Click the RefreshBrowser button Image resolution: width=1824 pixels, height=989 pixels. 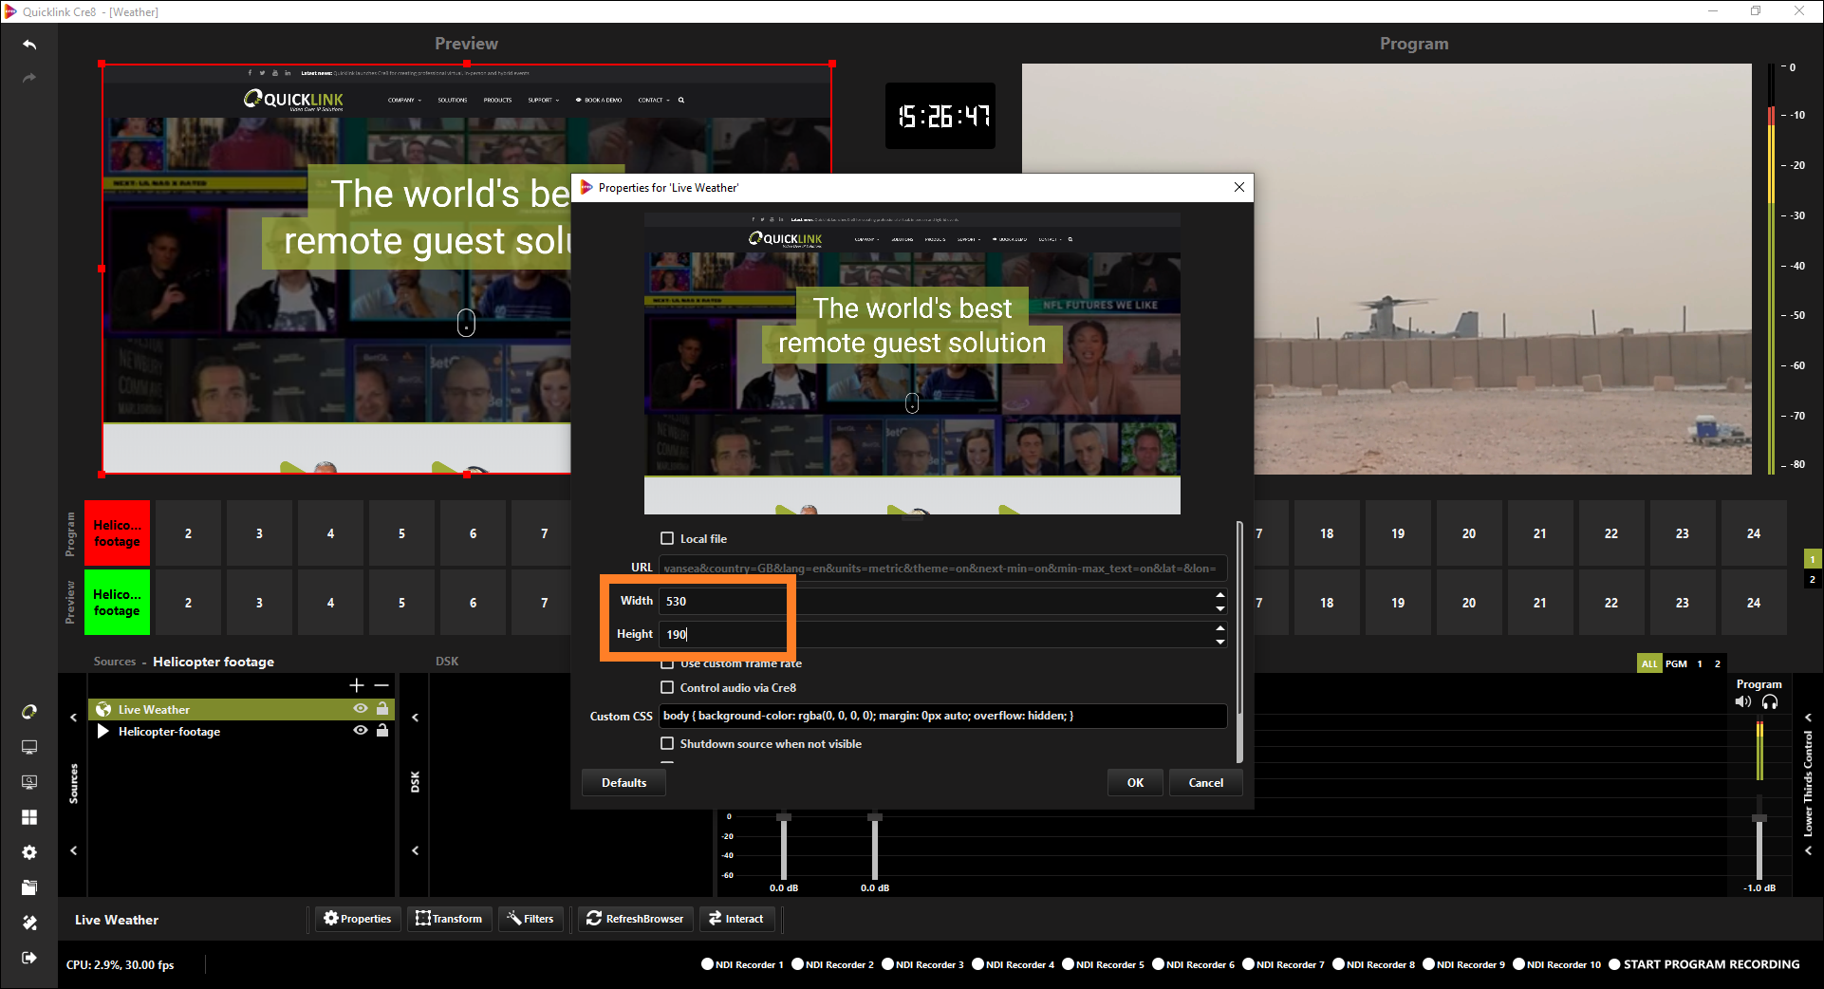tap(635, 919)
